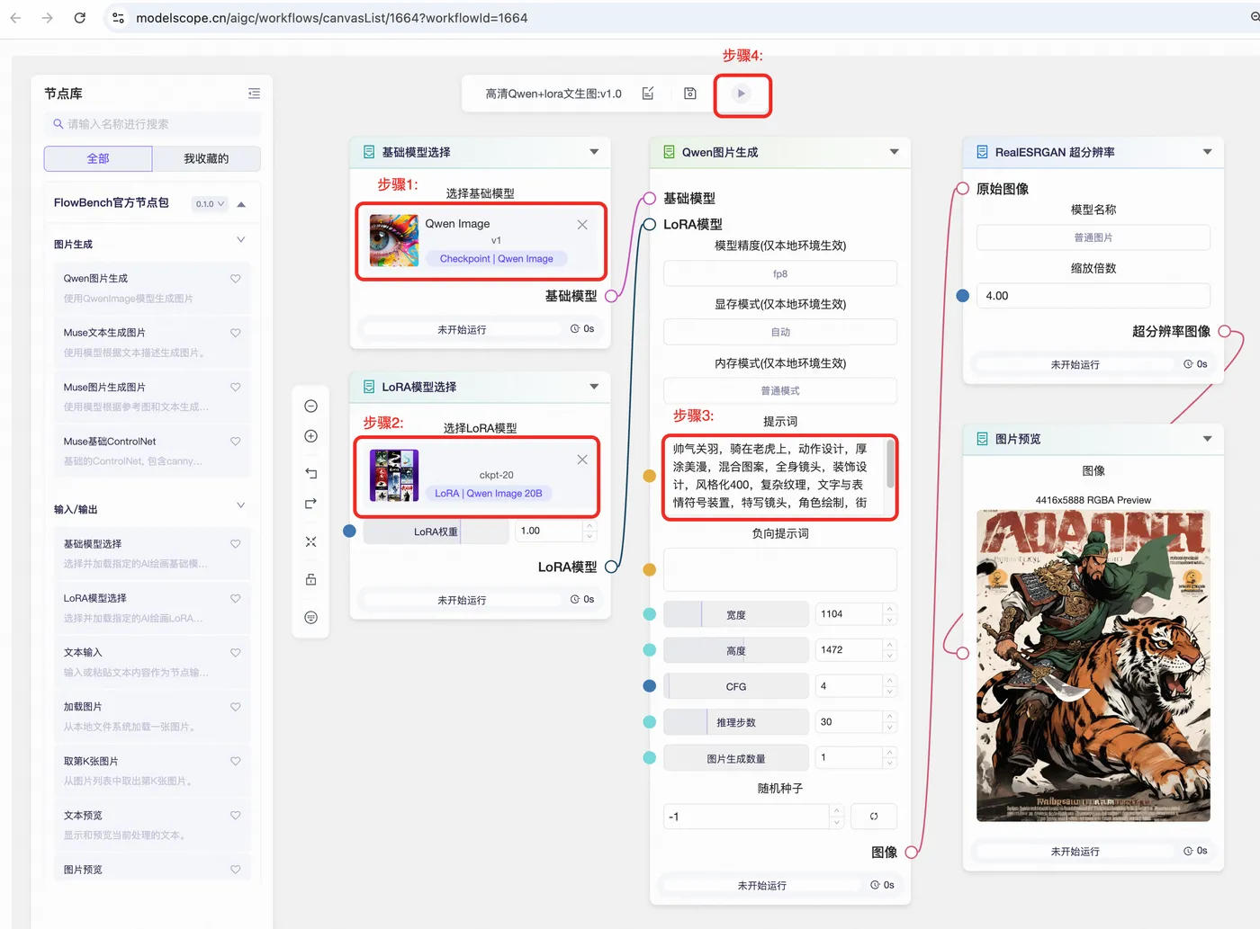Screen dimensions: 1260x929
Task: Collapse the LoRA模型选择 node card
Action: 594,387
